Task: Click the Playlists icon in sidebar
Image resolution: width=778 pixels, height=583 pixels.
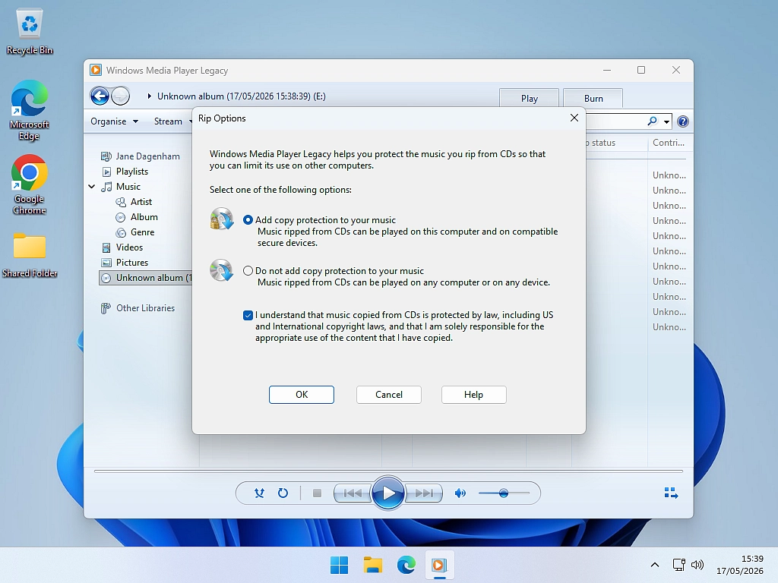Action: pos(106,172)
